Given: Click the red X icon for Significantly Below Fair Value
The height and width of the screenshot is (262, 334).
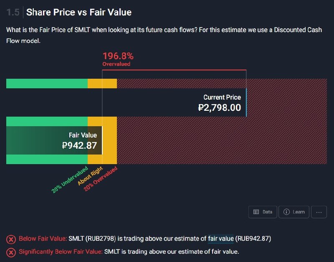Looking at the screenshot, I should [11, 253].
